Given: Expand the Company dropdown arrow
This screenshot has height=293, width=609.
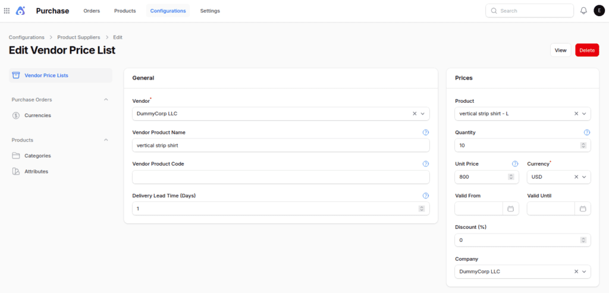Looking at the screenshot, I should pyautogui.click(x=584, y=272).
